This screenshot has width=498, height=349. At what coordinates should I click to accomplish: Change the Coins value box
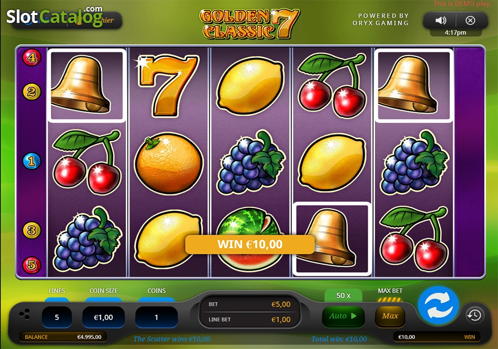pos(156,317)
